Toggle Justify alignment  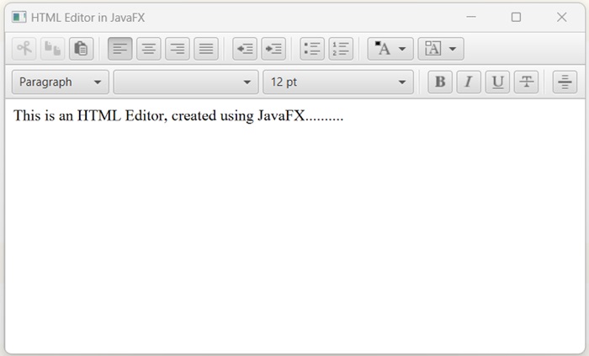click(x=206, y=49)
